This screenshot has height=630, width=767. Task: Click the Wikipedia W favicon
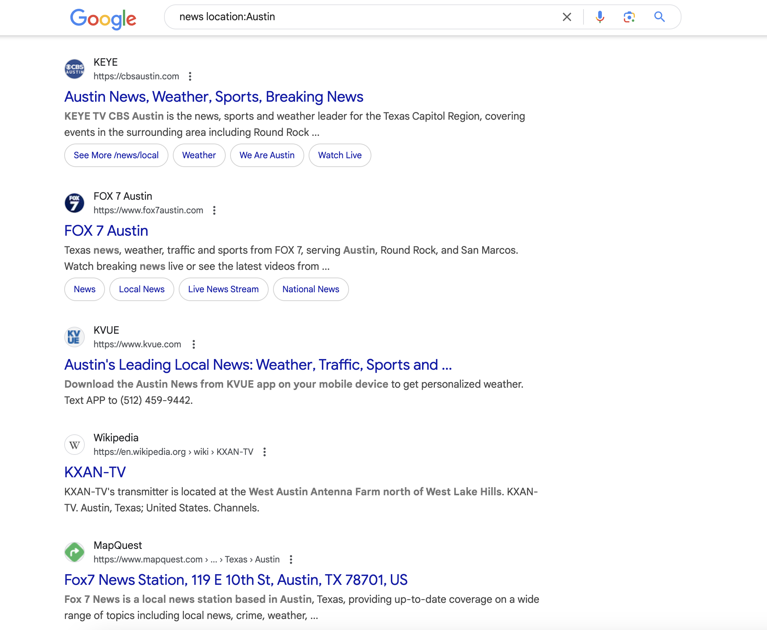click(x=74, y=445)
